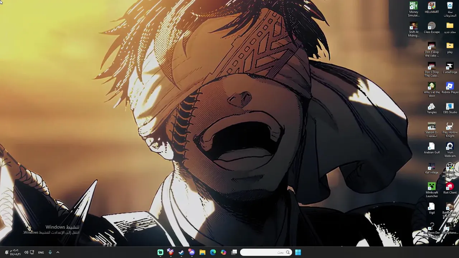
Task: Select the Tangles desktop shortcut
Action: 432,108
